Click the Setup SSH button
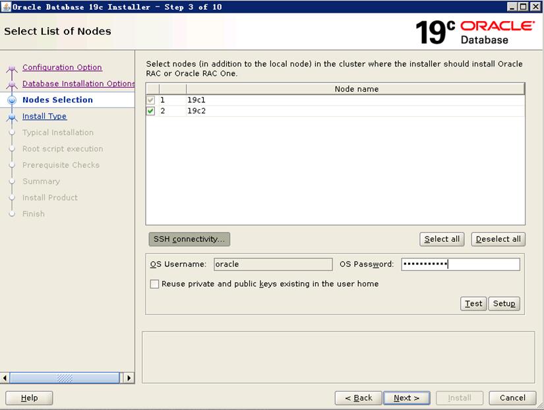 click(504, 303)
